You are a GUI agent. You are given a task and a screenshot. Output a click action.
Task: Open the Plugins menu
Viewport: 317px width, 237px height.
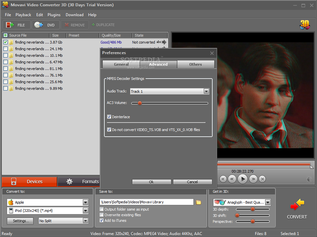pos(54,15)
